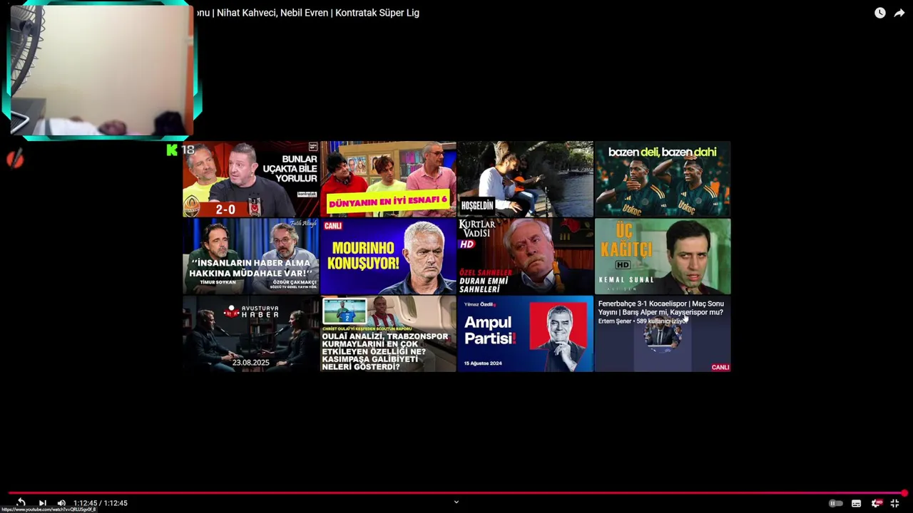913x513 pixels.
Task: Open "bazen deli, bazen dahi" video
Action: coord(663,179)
